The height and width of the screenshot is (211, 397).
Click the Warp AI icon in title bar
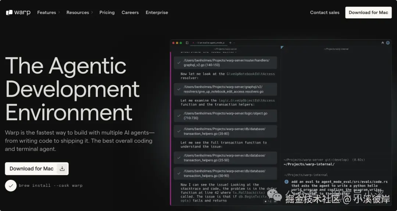[x=383, y=43]
